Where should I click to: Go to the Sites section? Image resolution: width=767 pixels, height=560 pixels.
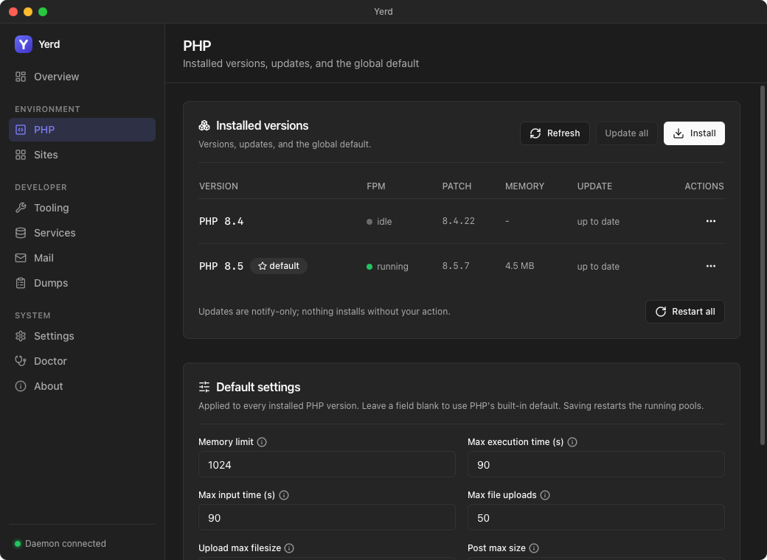pos(82,155)
